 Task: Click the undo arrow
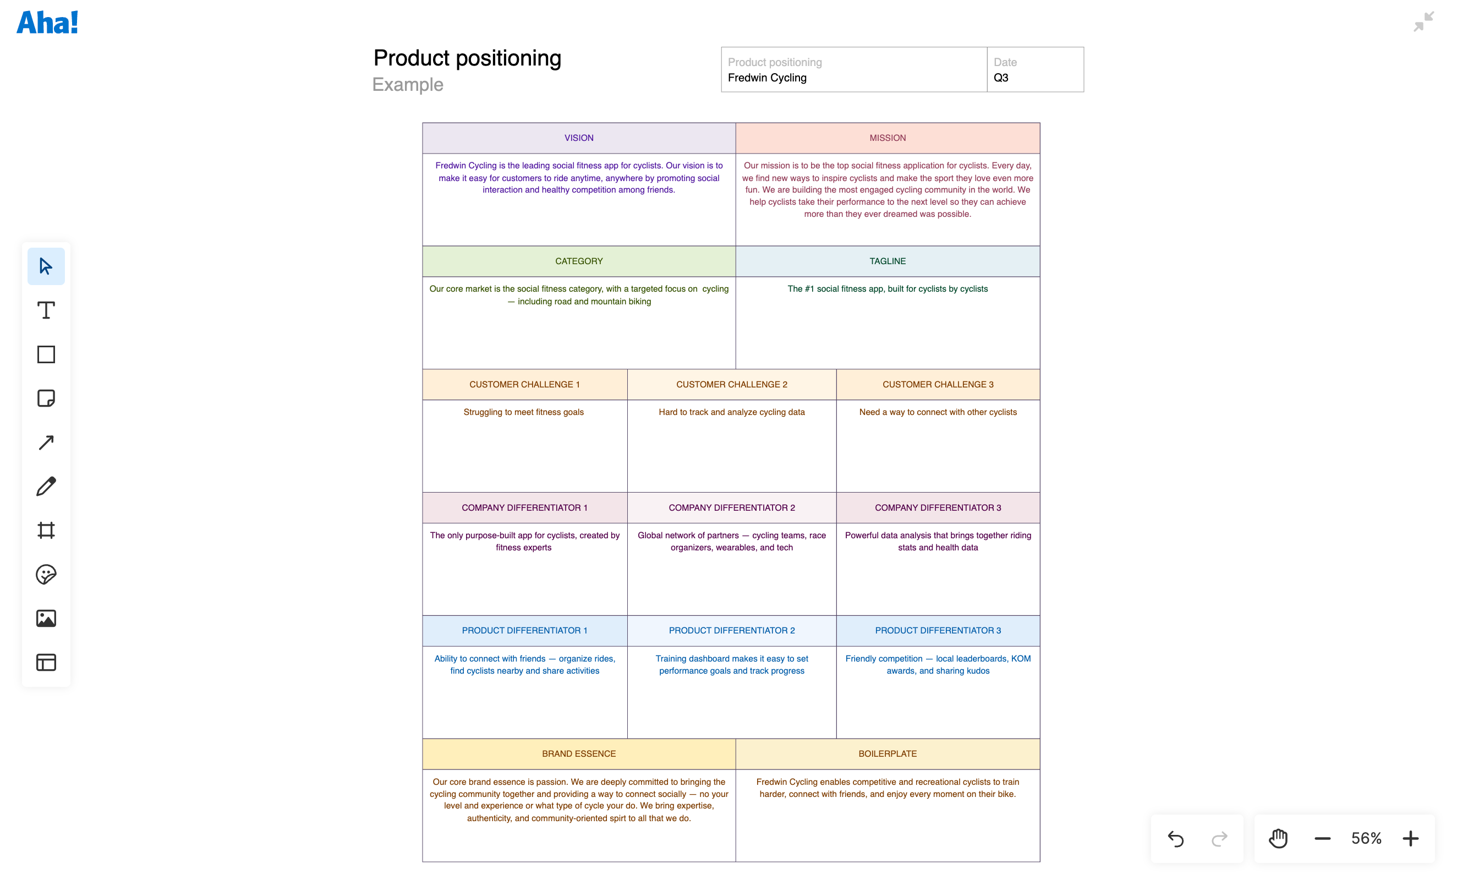(1177, 838)
